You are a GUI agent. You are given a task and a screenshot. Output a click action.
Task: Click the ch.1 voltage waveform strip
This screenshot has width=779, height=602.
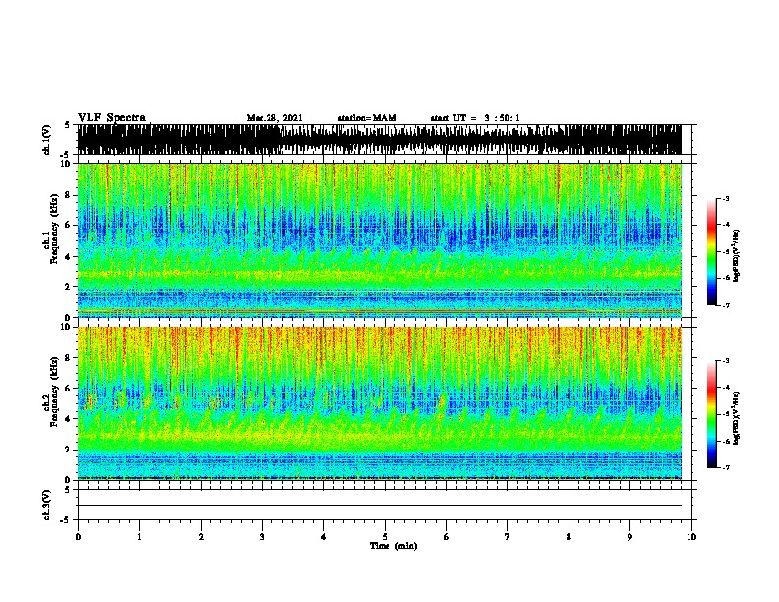380,140
